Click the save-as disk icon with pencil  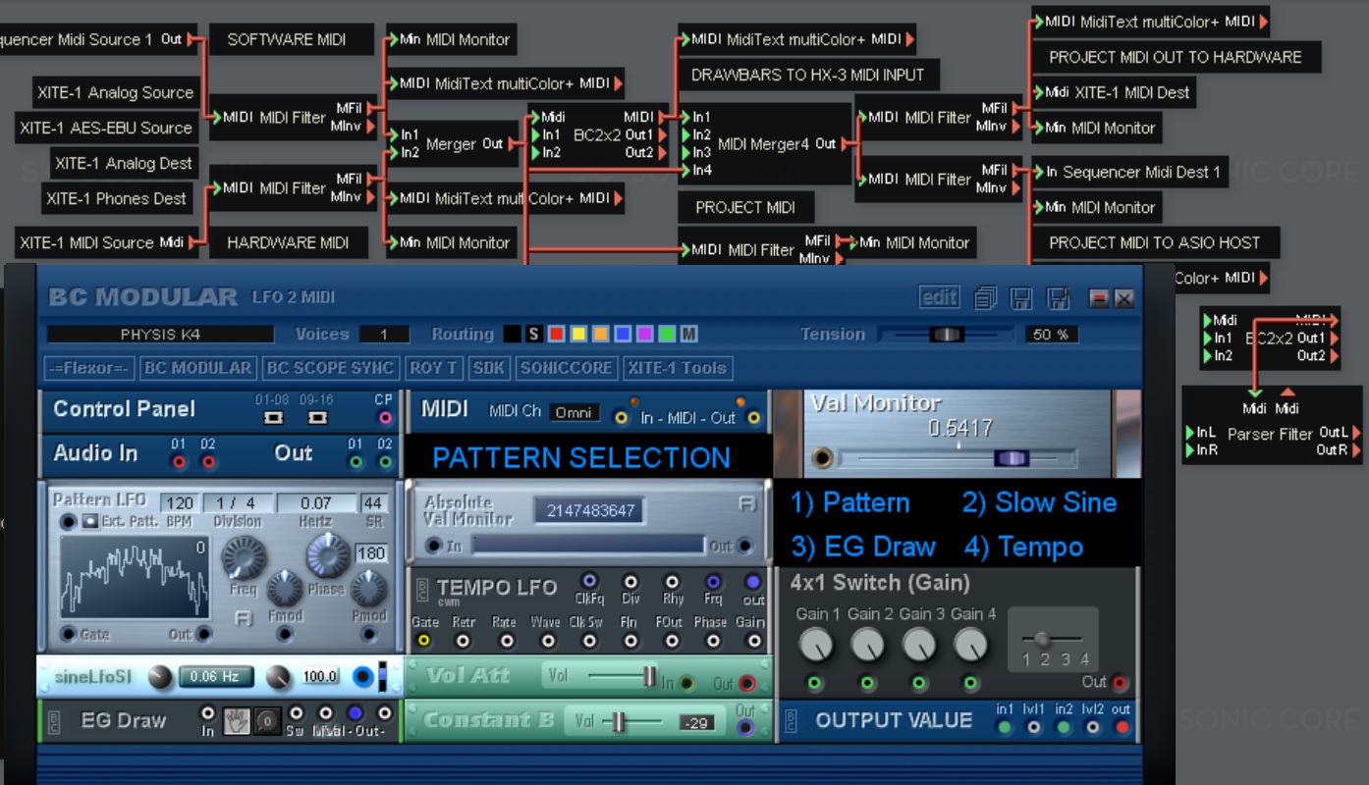pos(1060,297)
